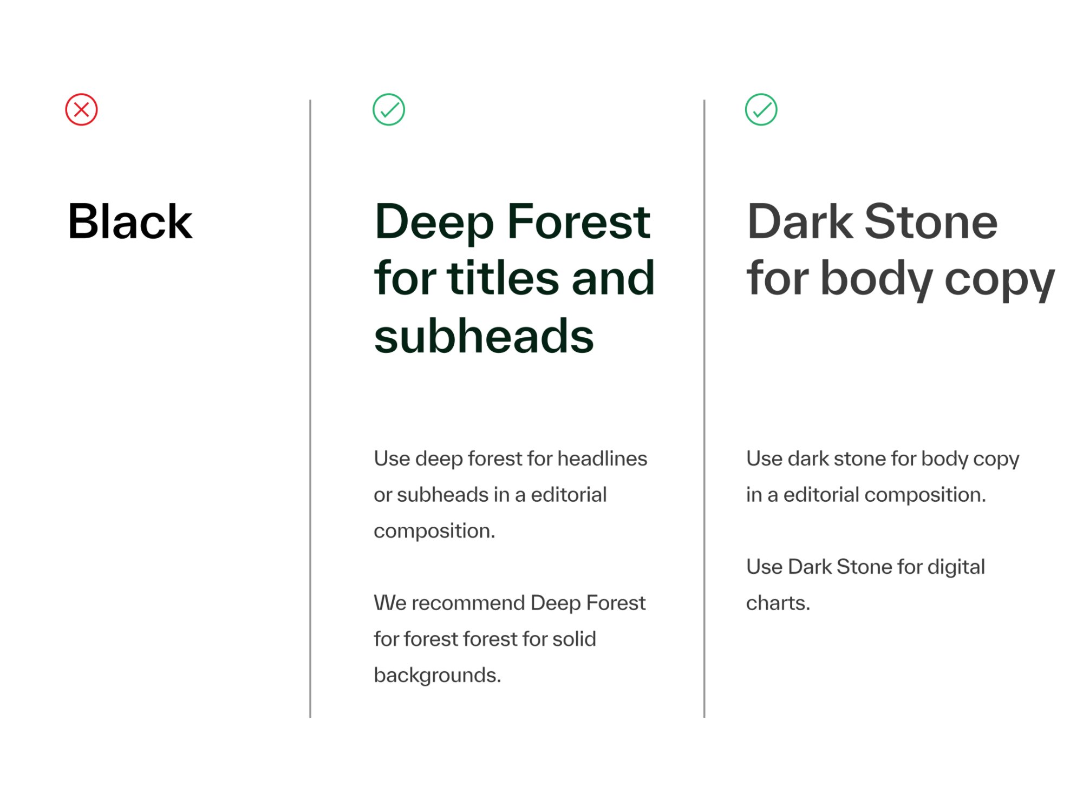Click the word 'charts.' in right column
This screenshot has height=812, width=1083.
(778, 603)
